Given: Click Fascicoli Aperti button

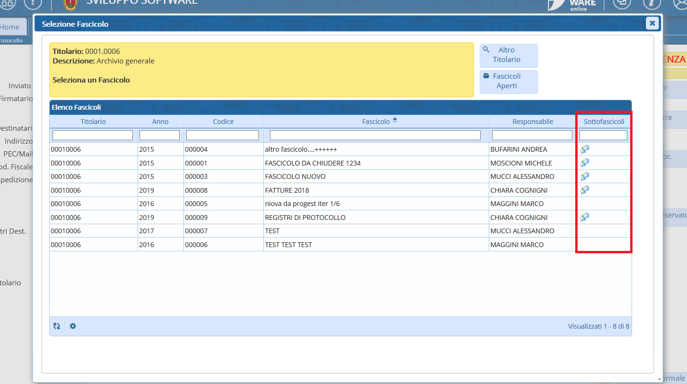Looking at the screenshot, I should [508, 82].
